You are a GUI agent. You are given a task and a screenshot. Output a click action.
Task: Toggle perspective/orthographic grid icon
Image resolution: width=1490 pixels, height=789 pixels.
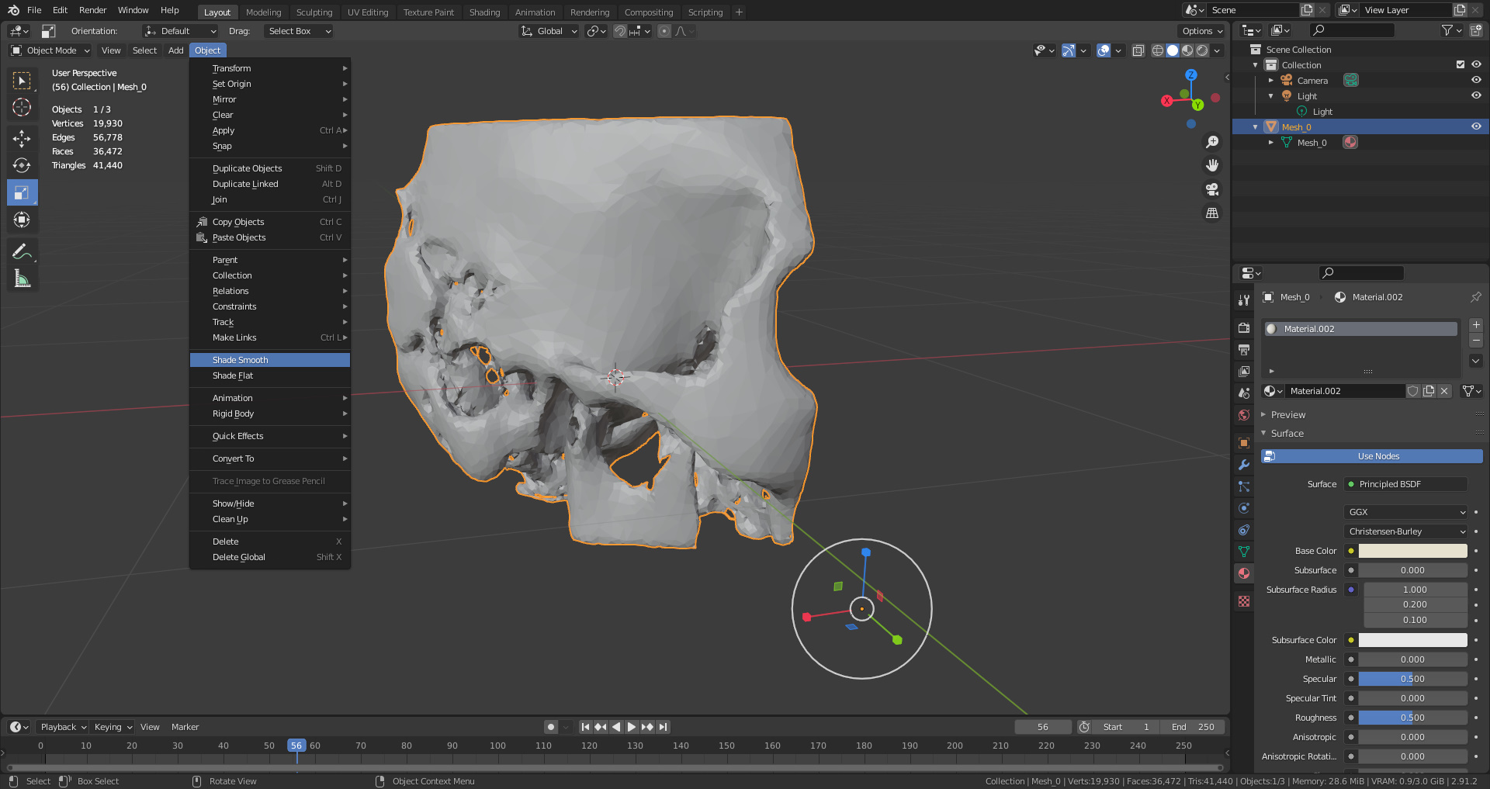[1211, 213]
